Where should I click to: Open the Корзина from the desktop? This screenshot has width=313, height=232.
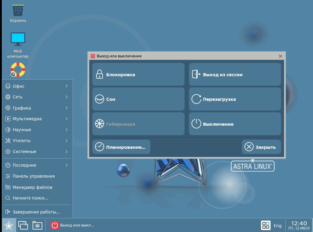[17, 12]
